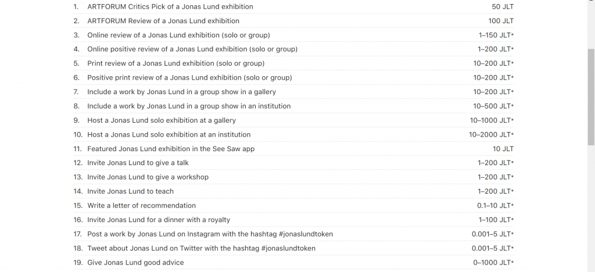Click Invite Jonas Lund to give a talk

[x=293, y=163]
